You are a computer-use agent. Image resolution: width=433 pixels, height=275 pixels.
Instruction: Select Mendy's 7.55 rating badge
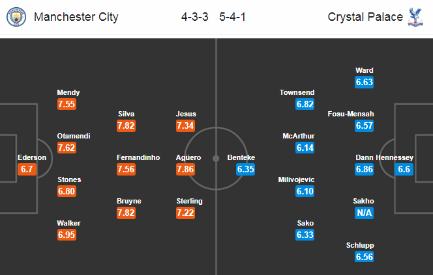click(x=67, y=104)
